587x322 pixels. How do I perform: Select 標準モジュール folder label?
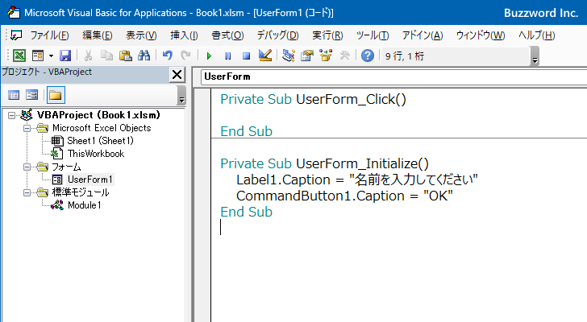(x=81, y=192)
